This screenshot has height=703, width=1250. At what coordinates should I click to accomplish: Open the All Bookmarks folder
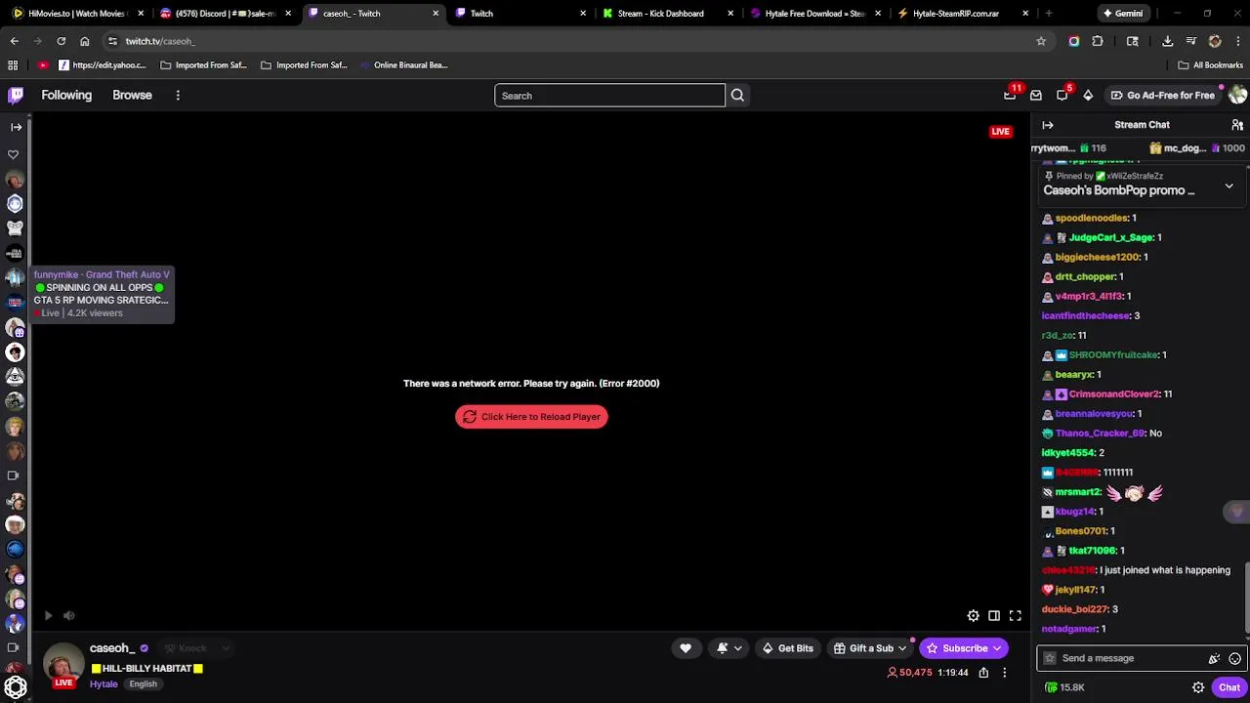(1210, 65)
